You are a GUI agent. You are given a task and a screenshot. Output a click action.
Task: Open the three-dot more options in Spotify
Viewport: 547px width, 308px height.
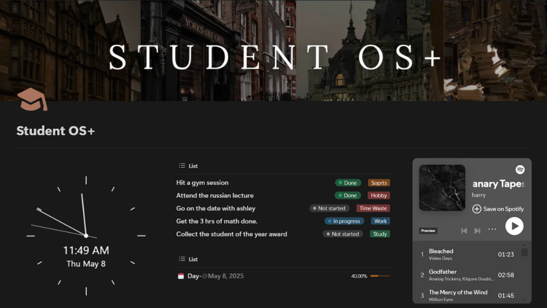tap(492, 229)
